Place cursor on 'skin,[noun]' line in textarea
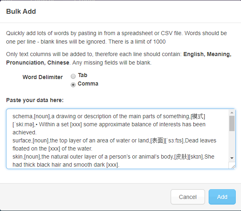 [114, 157]
